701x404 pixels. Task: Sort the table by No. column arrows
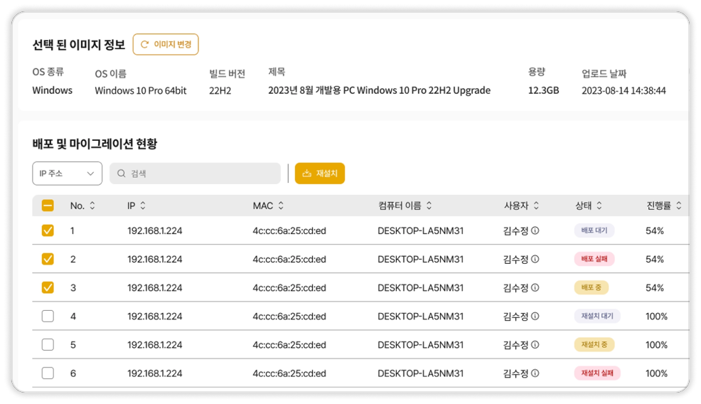(92, 206)
